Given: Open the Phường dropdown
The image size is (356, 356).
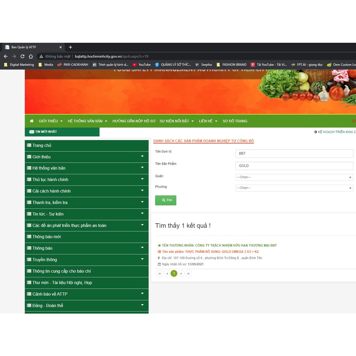Looking at the screenshot, I should pos(294,188).
